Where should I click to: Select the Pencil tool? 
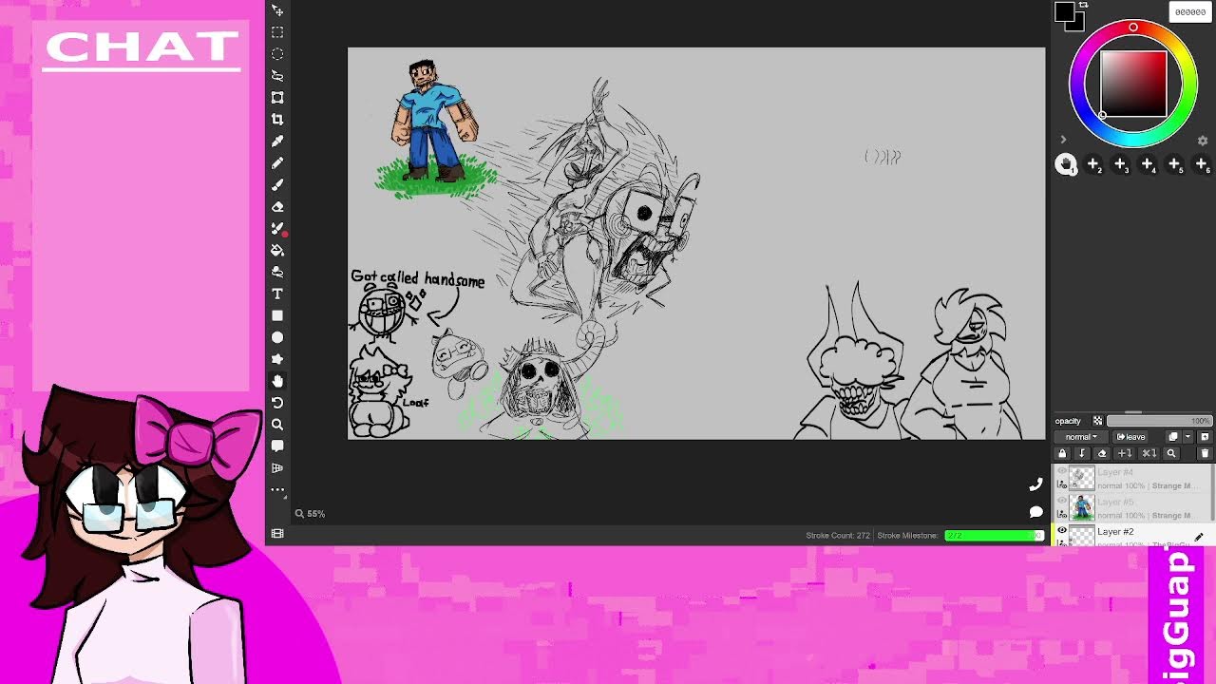point(277,162)
